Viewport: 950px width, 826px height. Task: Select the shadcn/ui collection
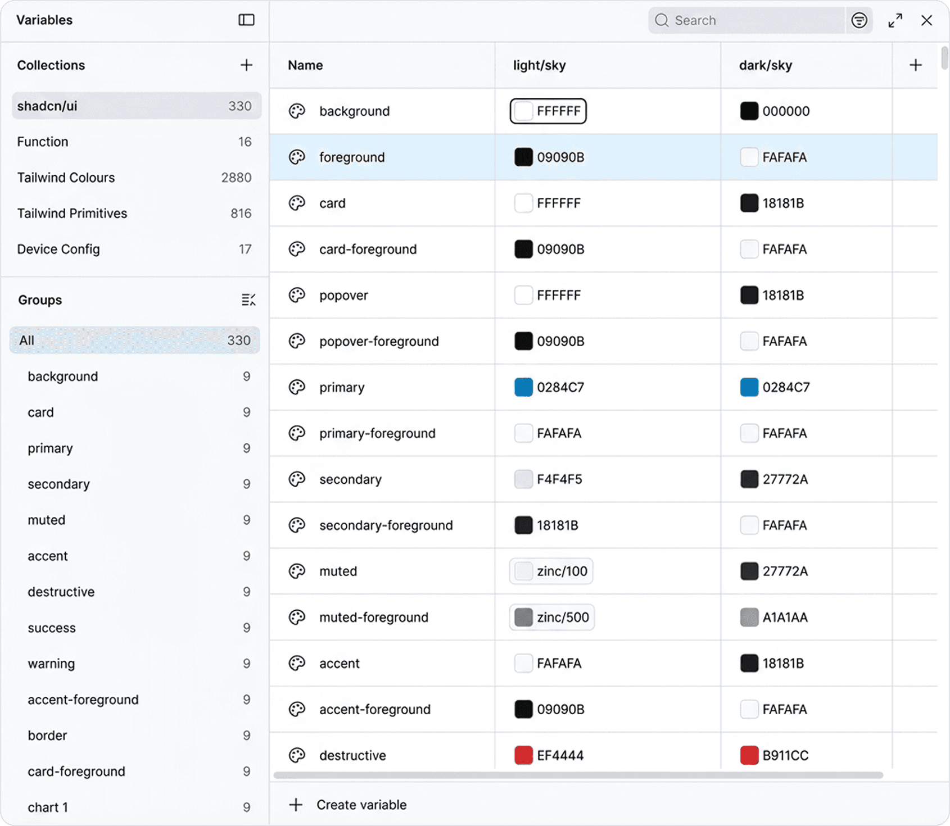tap(137, 106)
